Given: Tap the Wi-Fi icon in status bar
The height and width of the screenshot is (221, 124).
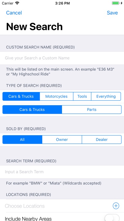Looking at the screenshot, I should click(17, 3).
